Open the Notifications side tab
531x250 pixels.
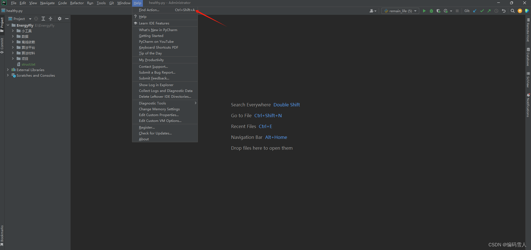[528, 105]
